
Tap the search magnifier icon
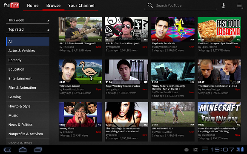150,6
